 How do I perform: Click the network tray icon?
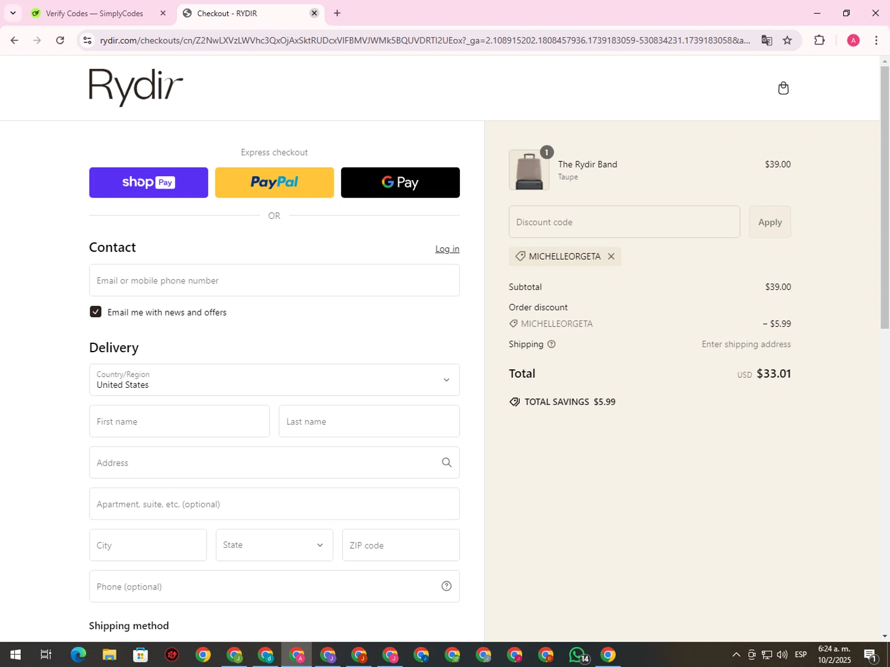click(767, 655)
